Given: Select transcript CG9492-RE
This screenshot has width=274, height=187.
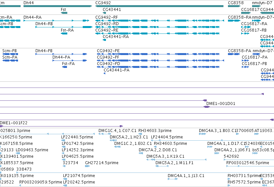Looking at the screenshot, I should pos(157,33).
